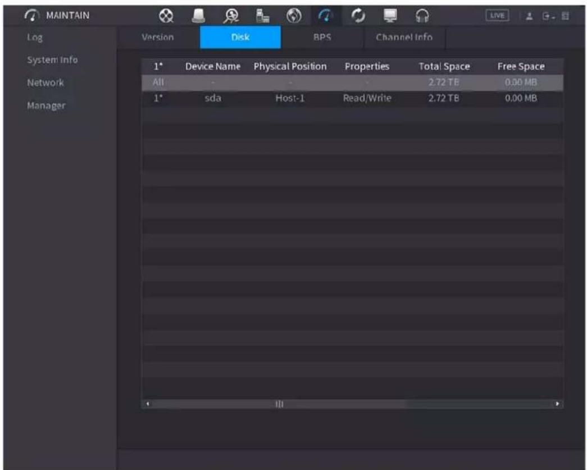This screenshot has width=587, height=470.
Task: Open the audio headphones icon
Action: 422,16
